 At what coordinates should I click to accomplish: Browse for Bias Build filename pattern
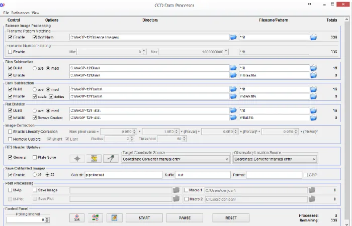(x=313, y=68)
